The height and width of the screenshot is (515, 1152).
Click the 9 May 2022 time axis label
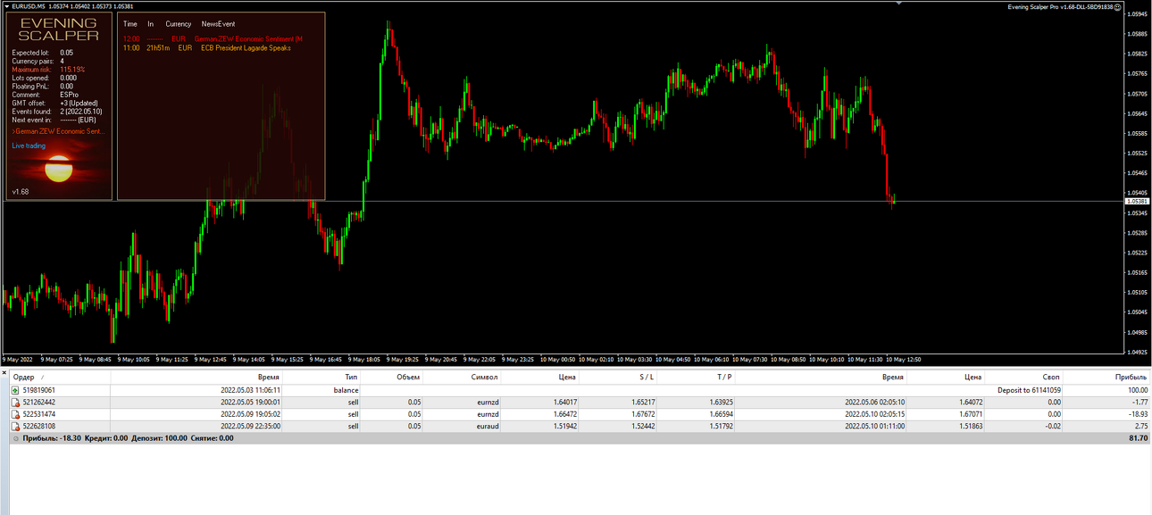(18, 359)
